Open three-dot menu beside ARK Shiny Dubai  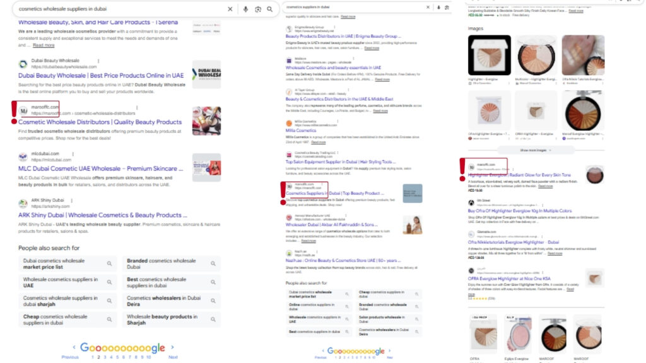(x=78, y=200)
